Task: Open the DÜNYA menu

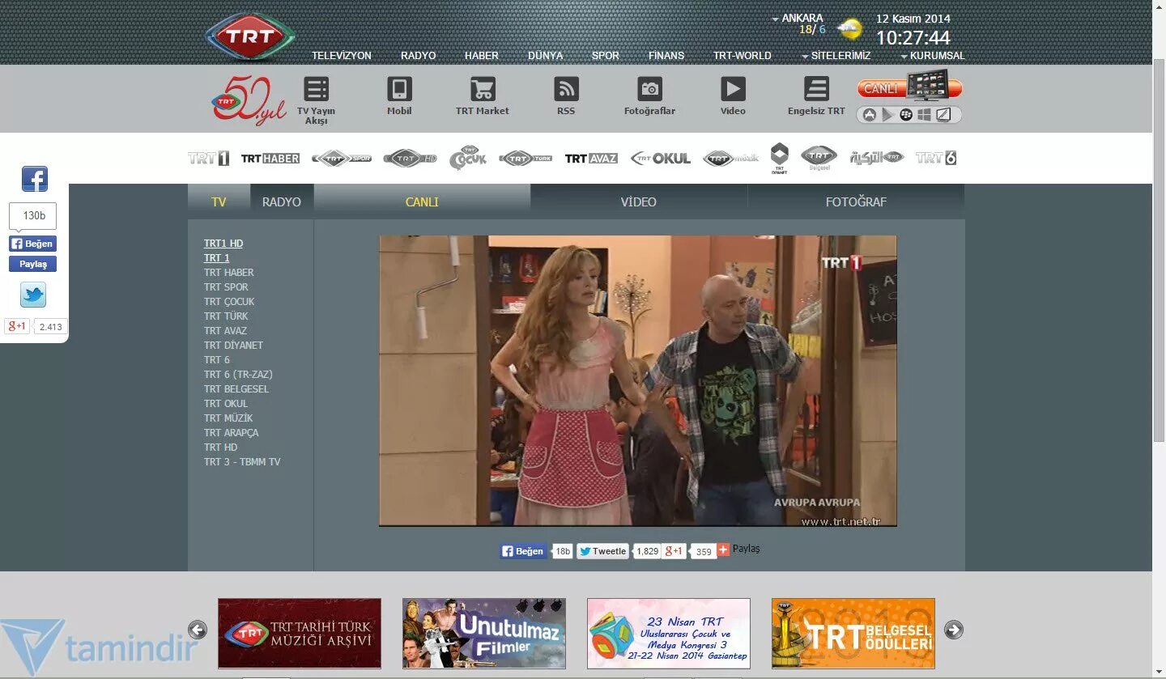Action: [x=546, y=56]
